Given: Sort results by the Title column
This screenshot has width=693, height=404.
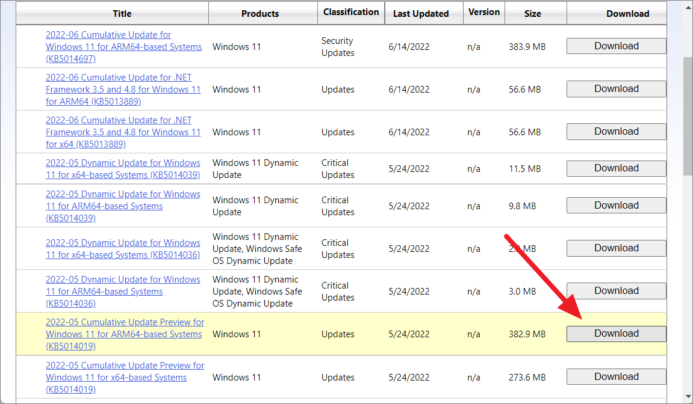Looking at the screenshot, I should 122,13.
